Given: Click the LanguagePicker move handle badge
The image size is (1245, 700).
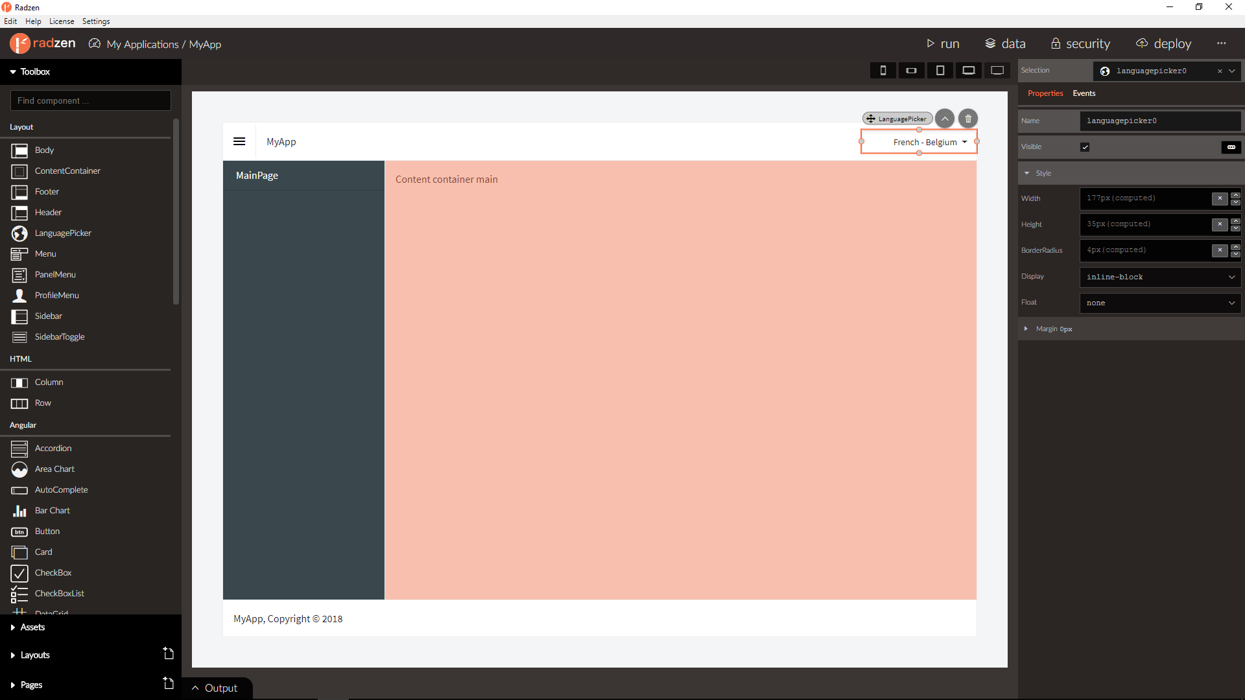Looking at the screenshot, I should coord(897,119).
